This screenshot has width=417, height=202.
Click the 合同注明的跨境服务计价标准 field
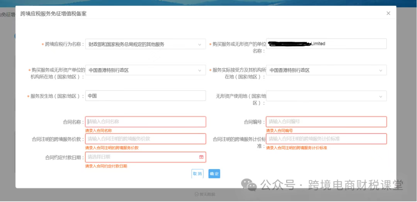pyautogui.click(x=326, y=139)
